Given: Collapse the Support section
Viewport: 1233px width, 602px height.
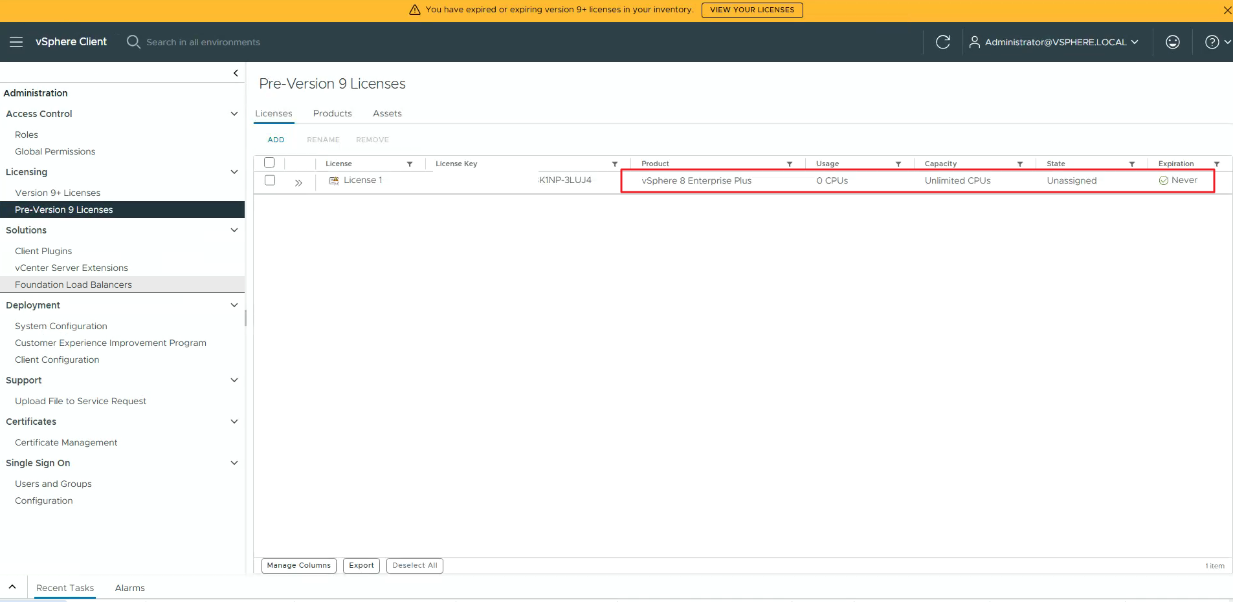Looking at the screenshot, I should 234,380.
